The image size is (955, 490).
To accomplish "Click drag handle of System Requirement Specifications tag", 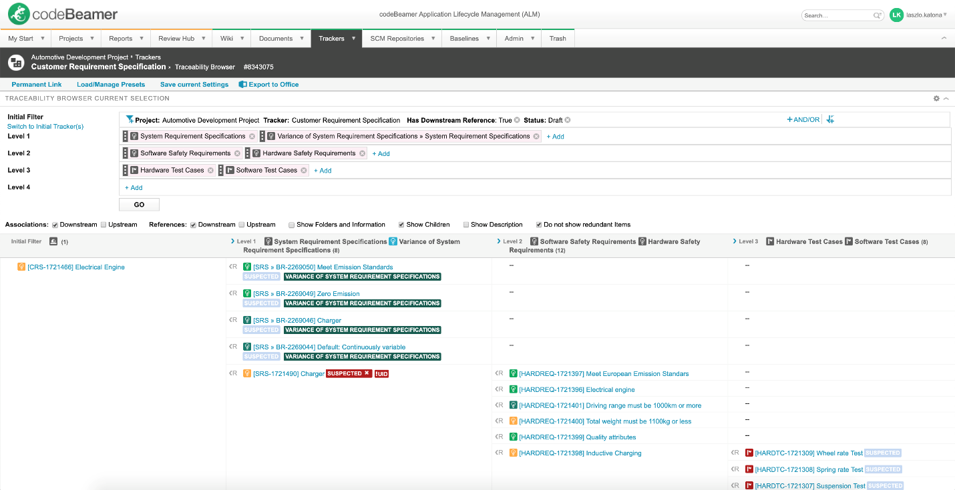I will 125,136.
